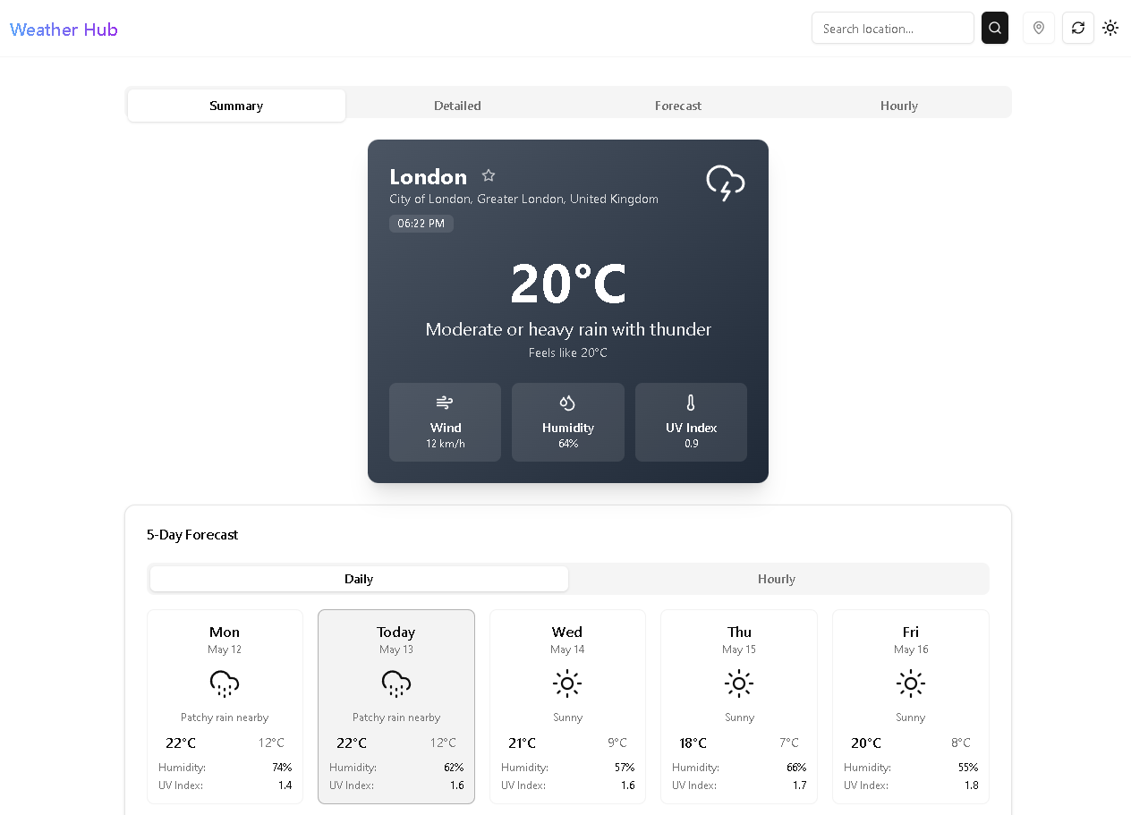Favorite London with the star icon

click(489, 175)
